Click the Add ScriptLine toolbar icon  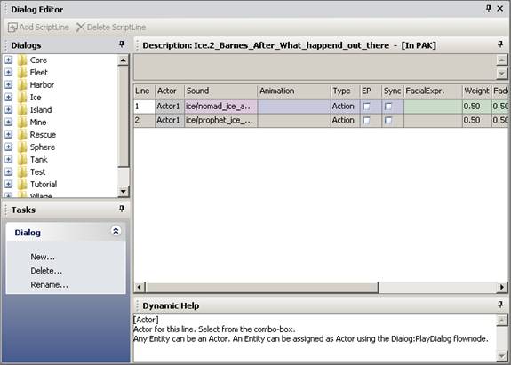click(x=12, y=28)
